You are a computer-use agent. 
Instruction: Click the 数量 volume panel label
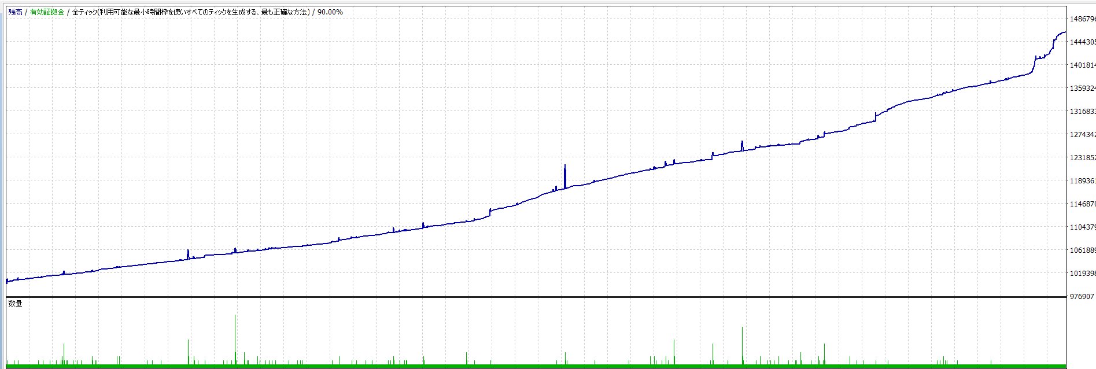pyautogui.click(x=15, y=303)
